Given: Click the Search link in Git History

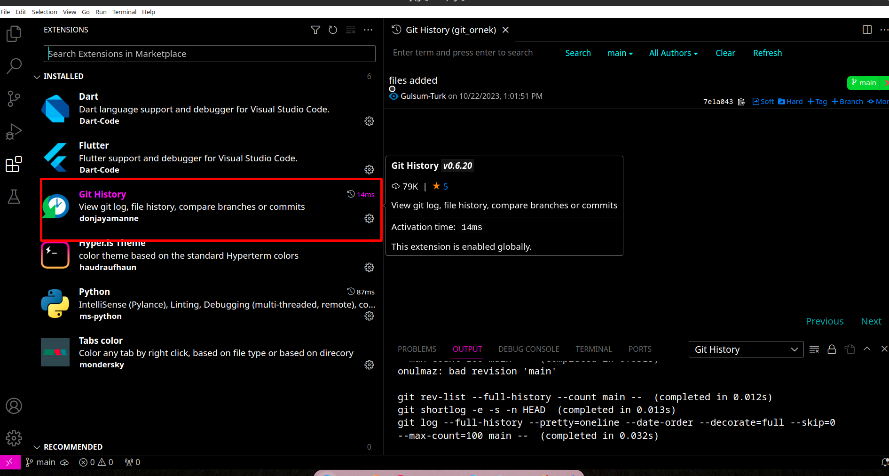Looking at the screenshot, I should (578, 53).
